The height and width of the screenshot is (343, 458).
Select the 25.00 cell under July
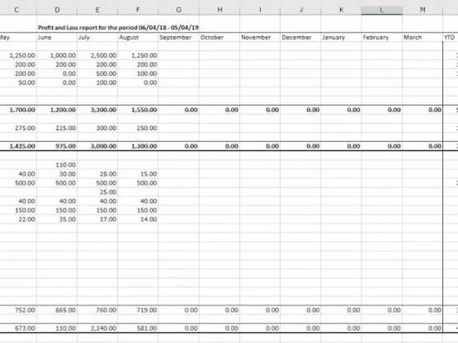click(97, 192)
